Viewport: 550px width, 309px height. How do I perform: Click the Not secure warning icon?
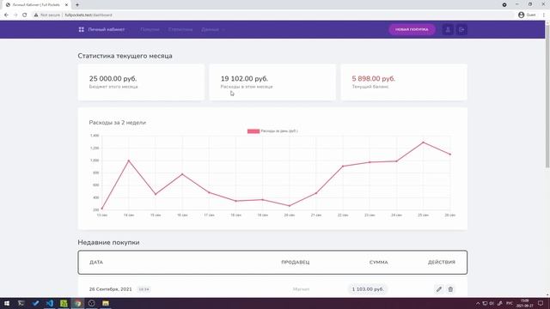pos(36,15)
